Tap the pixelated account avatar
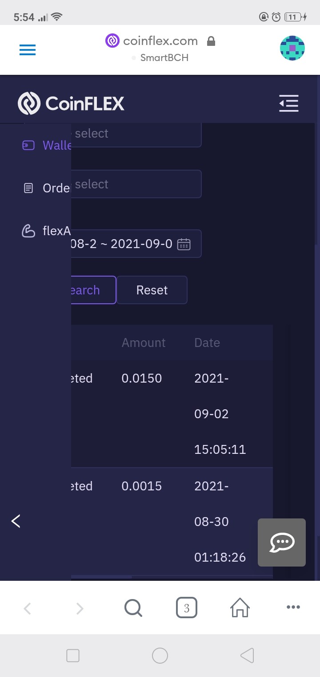Image resolution: width=320 pixels, height=677 pixels. [x=292, y=48]
